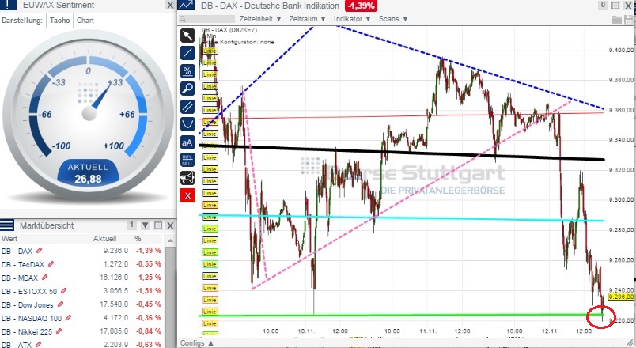Click the DB - DAX (DB2KE7) chart legend

pyautogui.click(x=230, y=30)
